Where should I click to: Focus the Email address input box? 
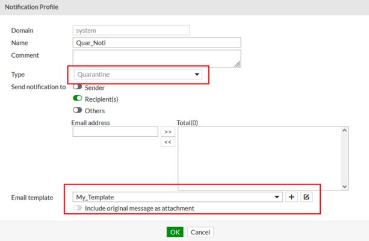[115, 131]
